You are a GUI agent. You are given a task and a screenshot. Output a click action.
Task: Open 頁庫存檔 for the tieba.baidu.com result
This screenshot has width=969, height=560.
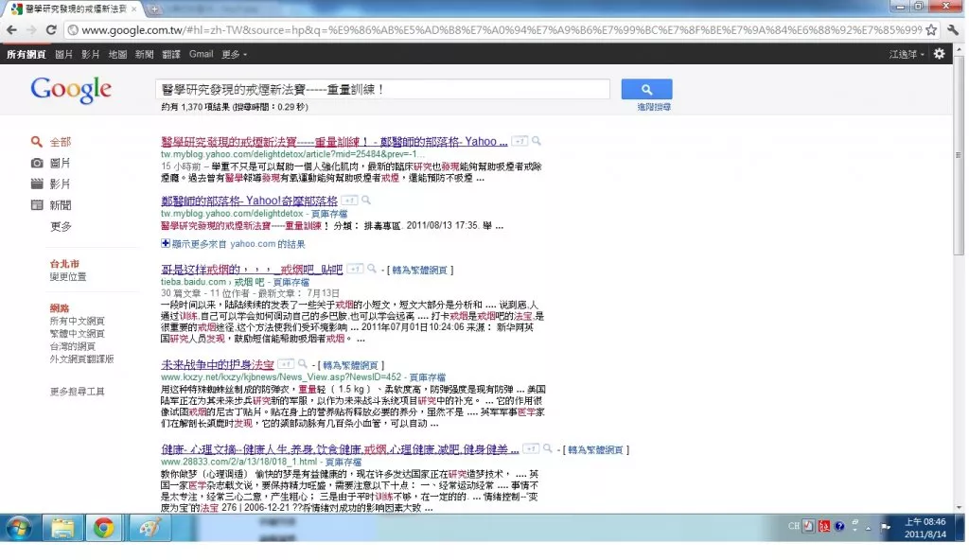point(291,282)
